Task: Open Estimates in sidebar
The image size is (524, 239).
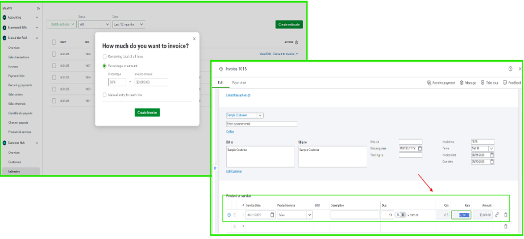Action: tap(14, 171)
